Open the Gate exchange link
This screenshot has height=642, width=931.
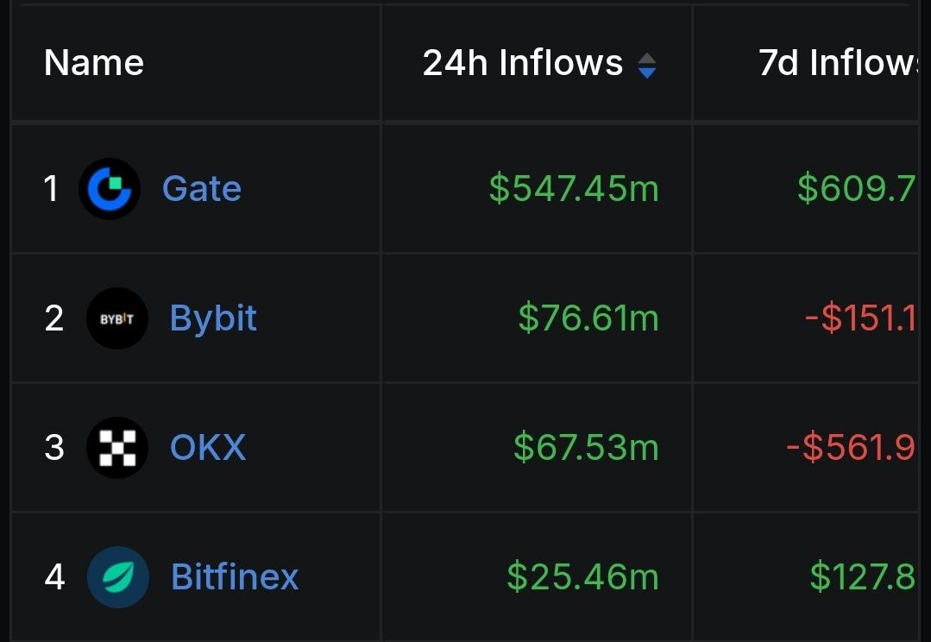[x=202, y=189]
